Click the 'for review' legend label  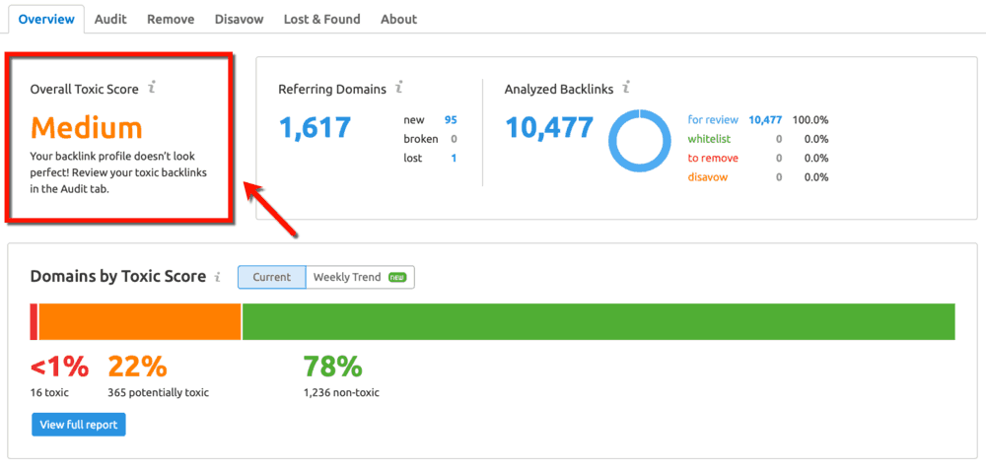pyautogui.click(x=713, y=120)
